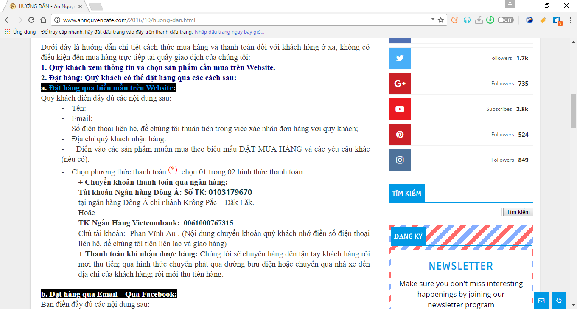Open the grey download tray extension
577x309 pixels.
pos(479,20)
